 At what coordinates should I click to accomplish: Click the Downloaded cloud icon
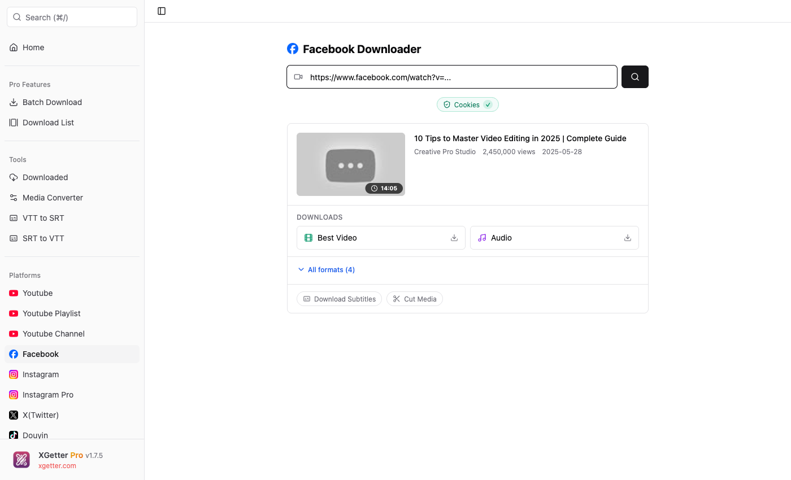point(14,177)
